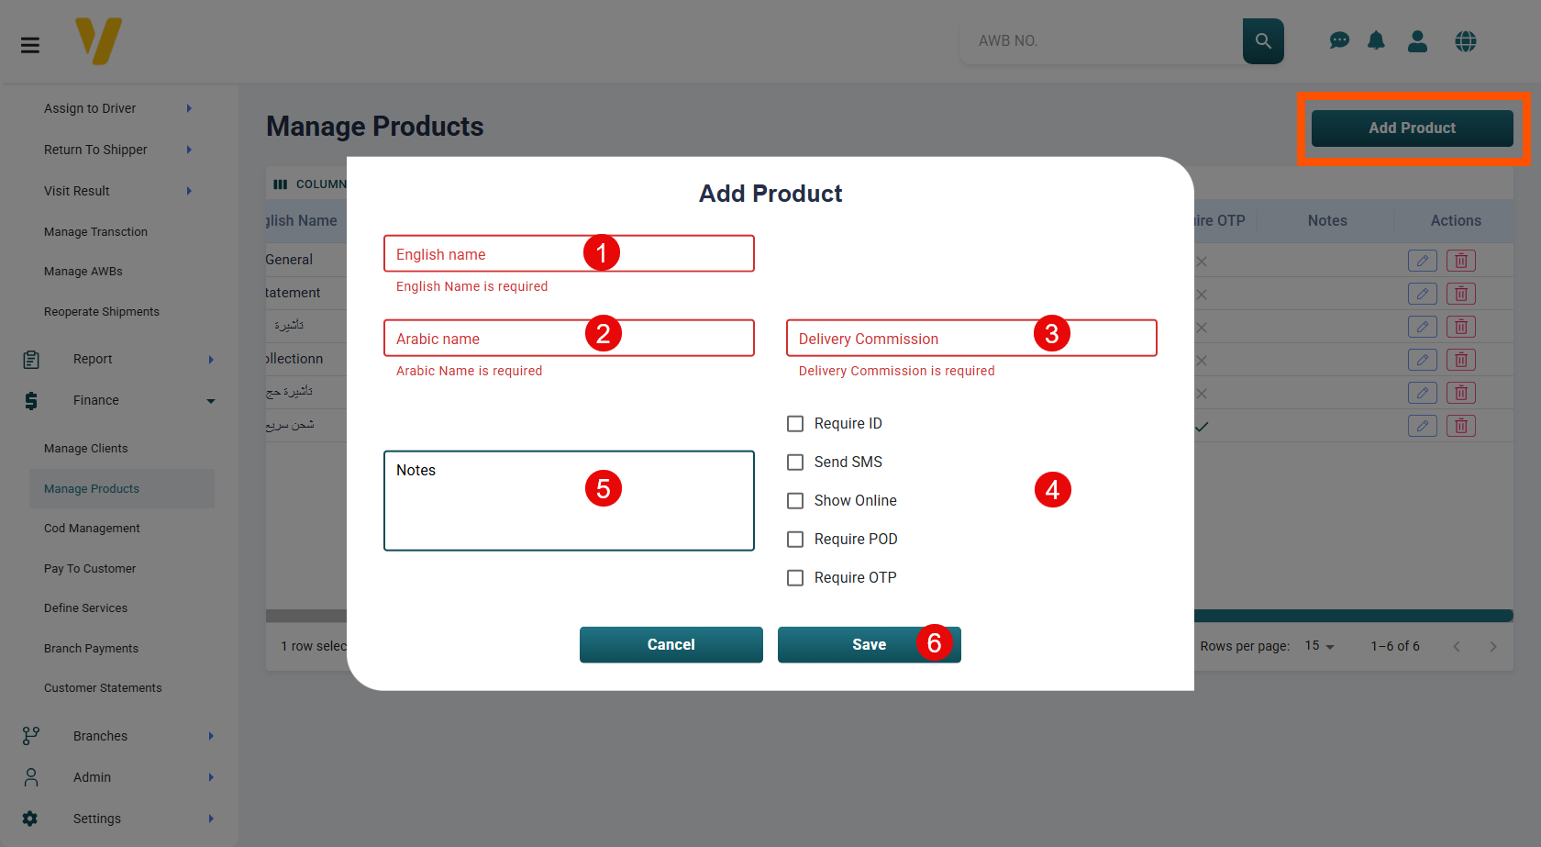This screenshot has width=1541, height=847.
Task: Change language using the globe icon
Action: (x=1465, y=40)
